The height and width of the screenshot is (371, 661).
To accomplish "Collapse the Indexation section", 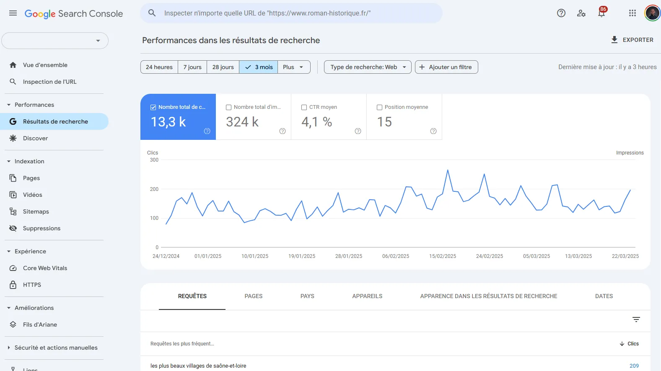I will tap(9, 161).
